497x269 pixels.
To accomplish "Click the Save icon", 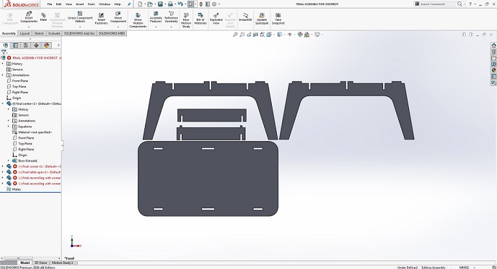I will coord(160,4).
